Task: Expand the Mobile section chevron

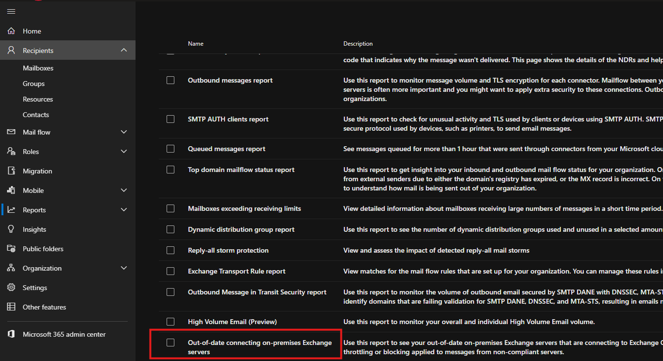Action: [124, 190]
